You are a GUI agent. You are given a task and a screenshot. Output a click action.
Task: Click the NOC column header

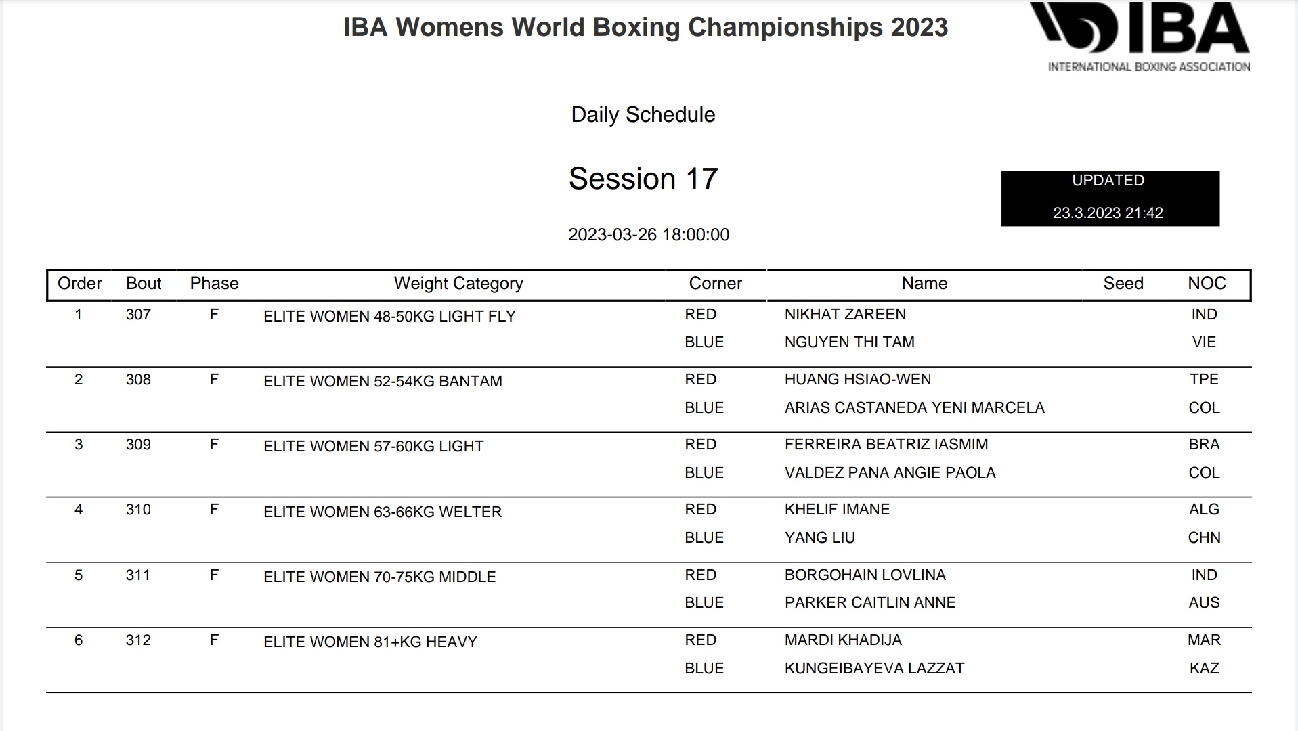(1207, 284)
